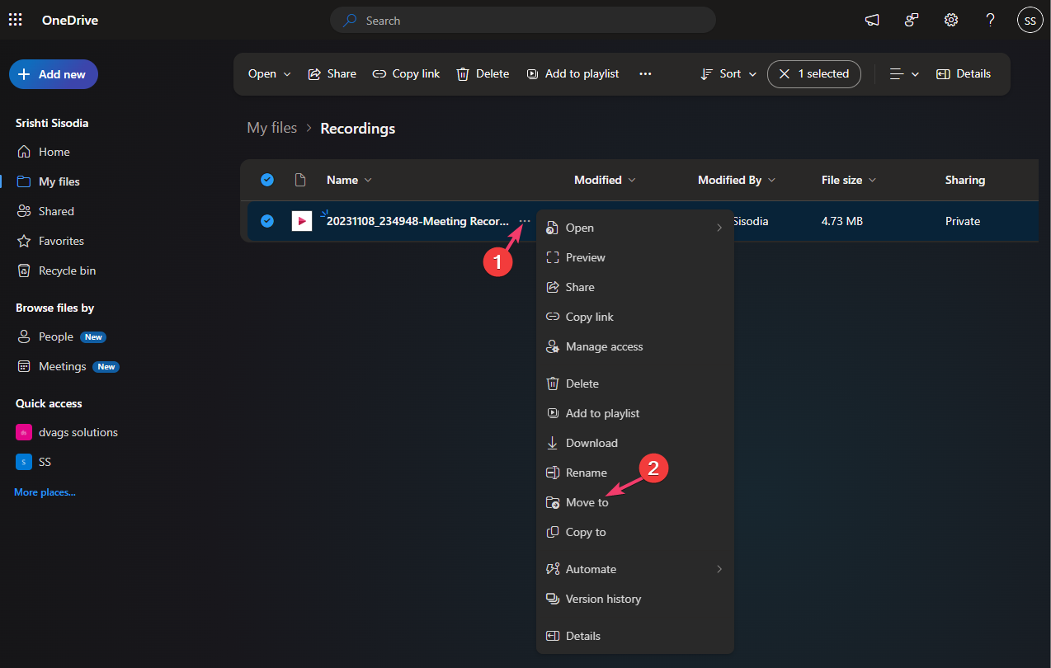
Task: Open Recycle bin in sidebar
Action: click(67, 270)
